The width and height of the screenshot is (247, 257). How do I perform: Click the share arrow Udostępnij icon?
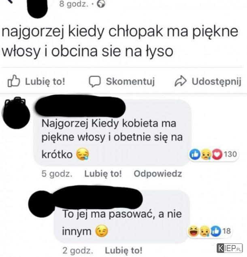coord(181,81)
